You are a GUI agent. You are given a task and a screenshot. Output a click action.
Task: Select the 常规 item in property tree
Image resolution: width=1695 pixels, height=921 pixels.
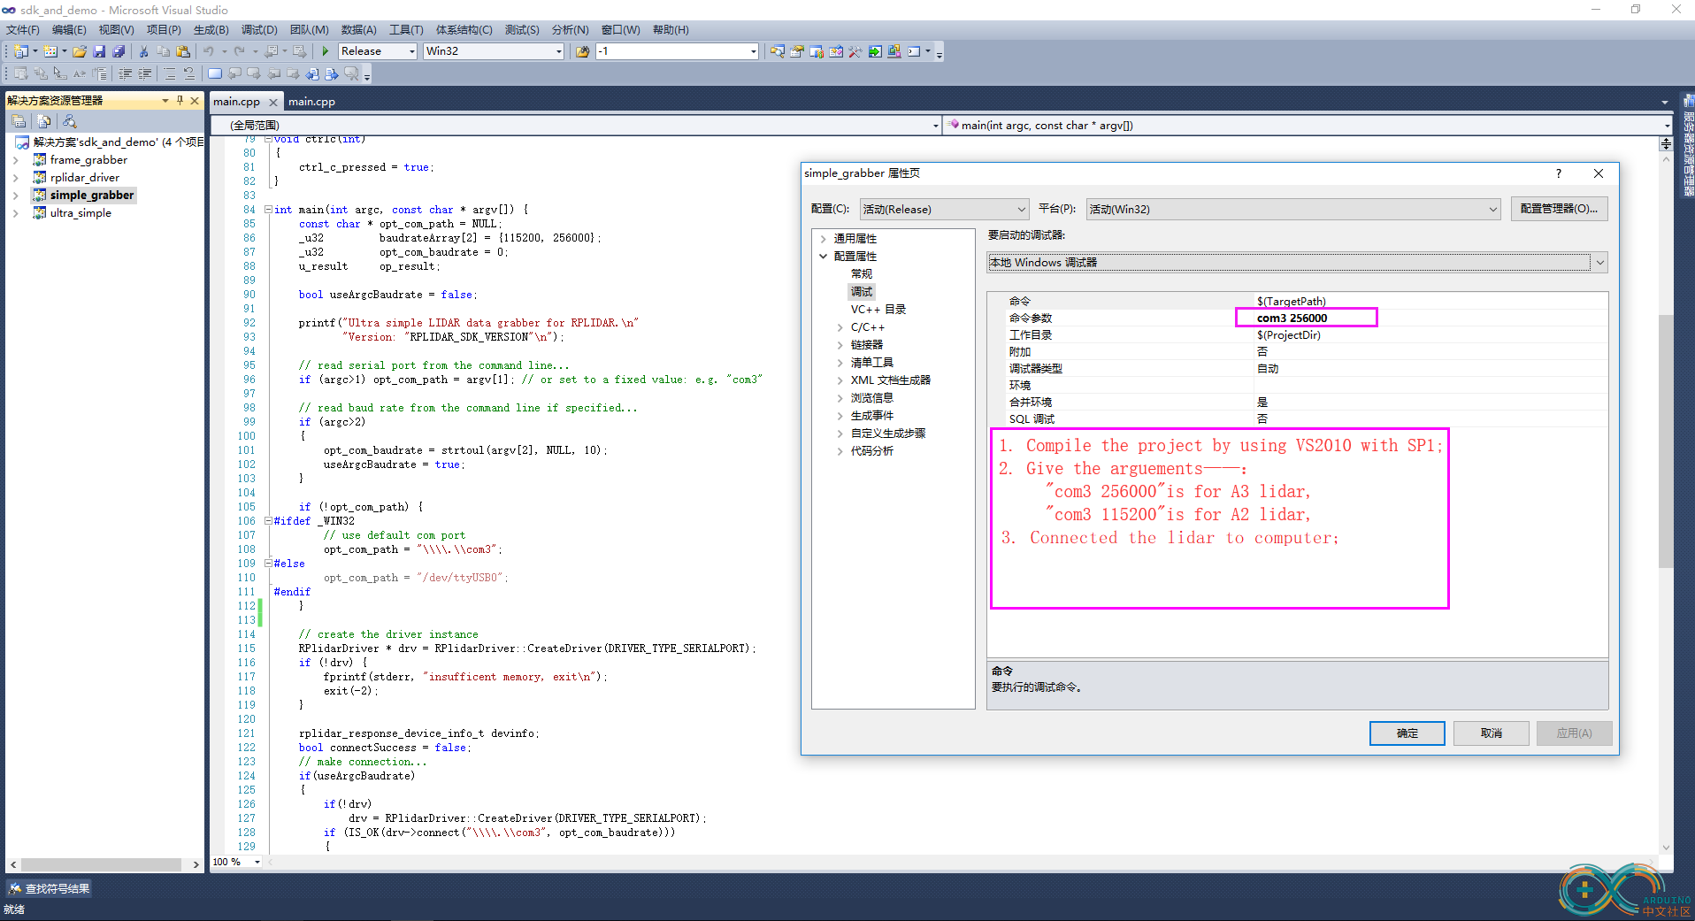point(862,274)
